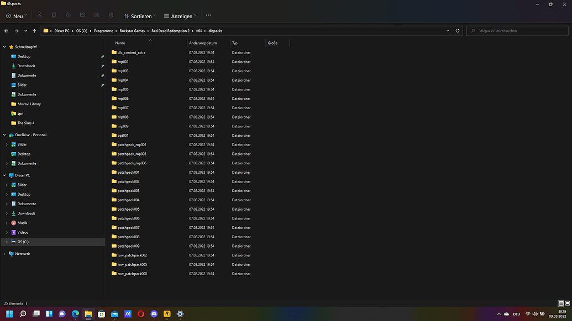Viewport: 572px width, 321px height.
Task: Expand the Netzwerk tree node
Action: (4, 254)
